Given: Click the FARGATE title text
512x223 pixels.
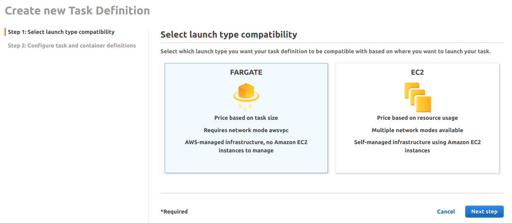Looking at the screenshot, I should 246,72.
